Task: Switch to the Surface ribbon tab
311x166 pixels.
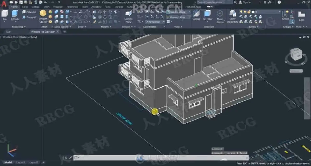Action: (x=36, y=7)
